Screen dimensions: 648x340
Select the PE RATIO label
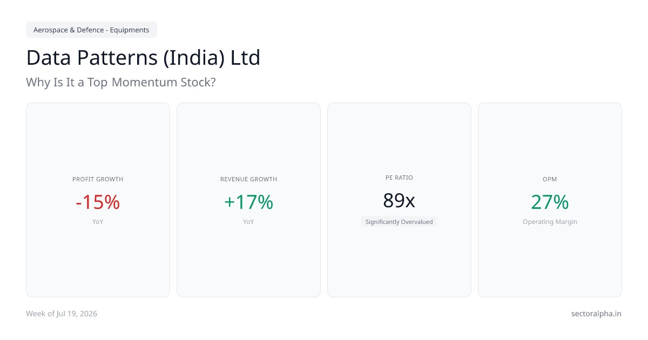[399, 178]
